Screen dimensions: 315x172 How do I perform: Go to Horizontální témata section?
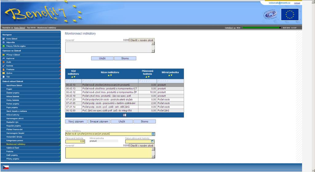[14, 137]
